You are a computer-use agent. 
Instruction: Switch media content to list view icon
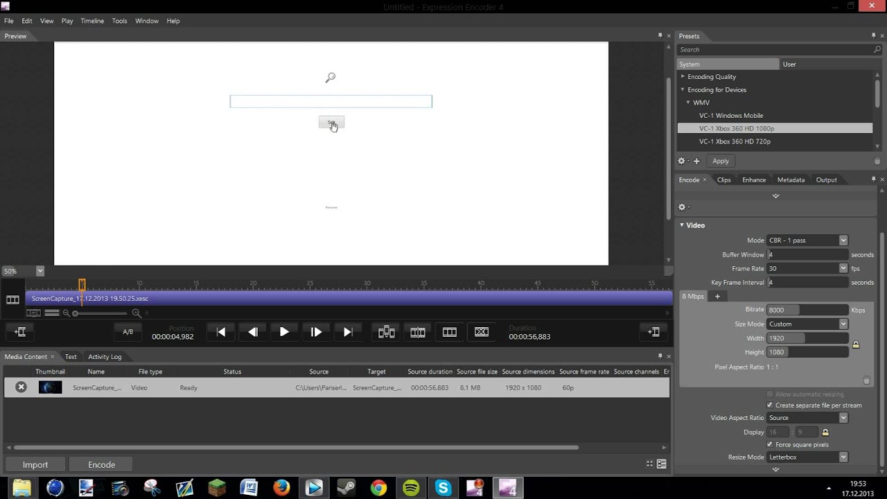click(662, 464)
